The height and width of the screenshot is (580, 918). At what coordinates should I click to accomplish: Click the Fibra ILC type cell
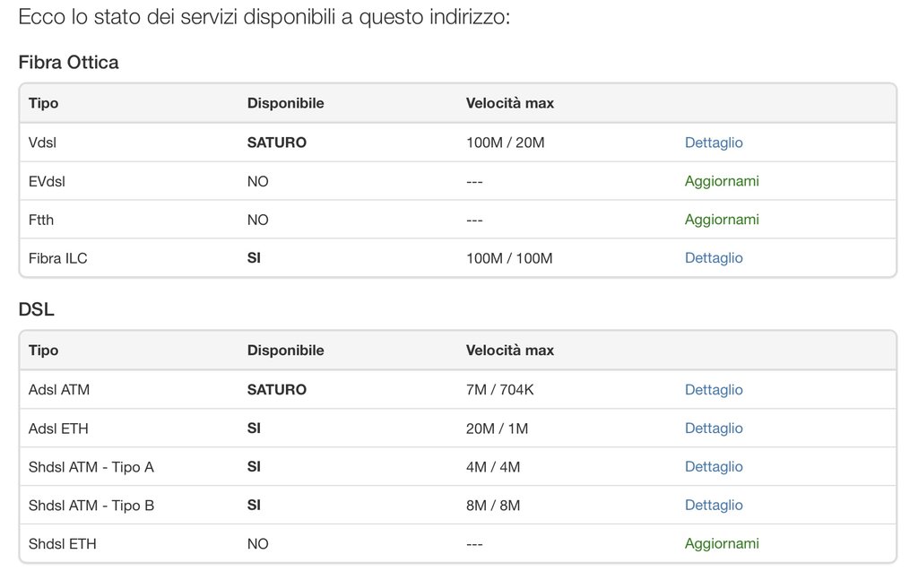[57, 258]
